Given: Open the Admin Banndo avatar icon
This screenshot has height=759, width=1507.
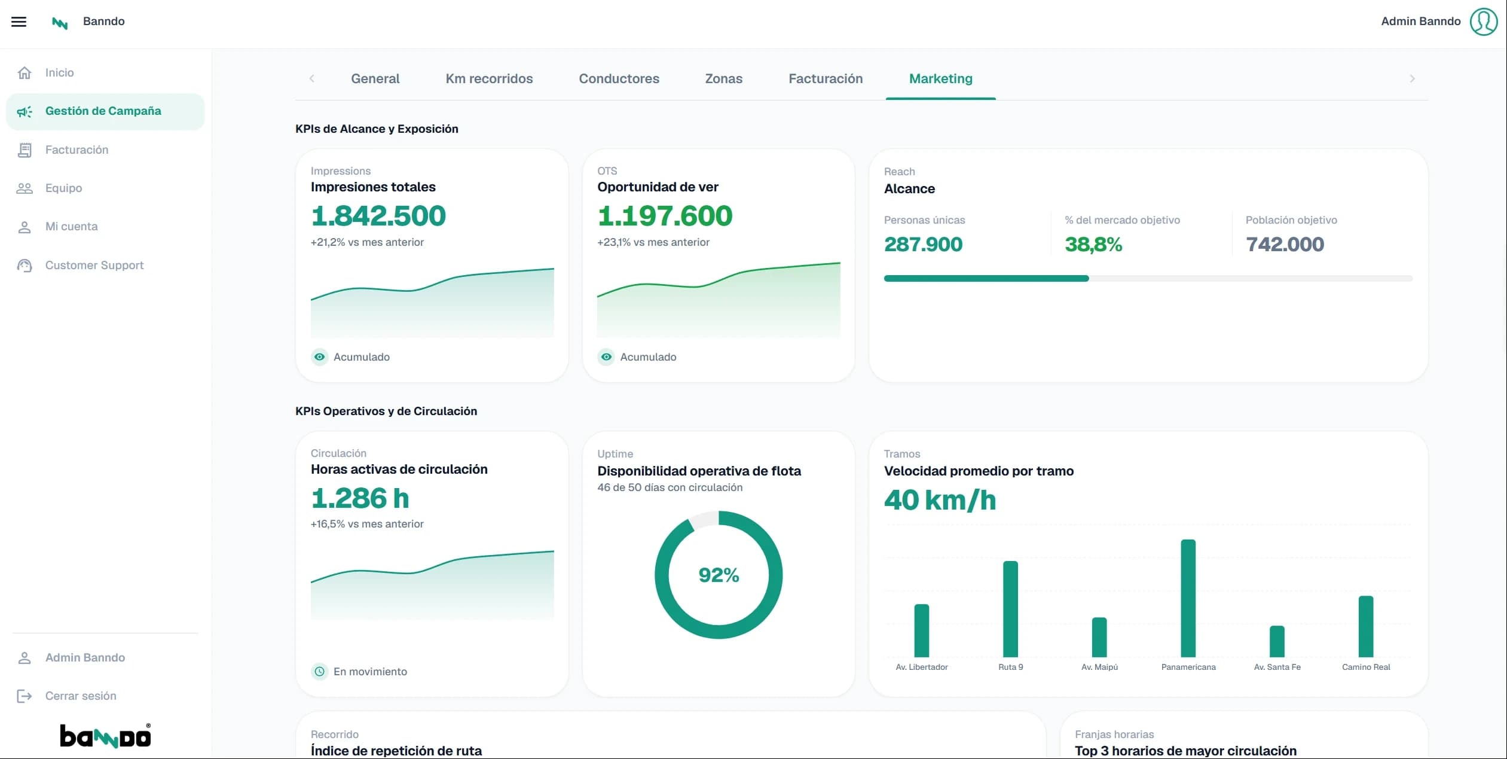Looking at the screenshot, I should 1484,22.
